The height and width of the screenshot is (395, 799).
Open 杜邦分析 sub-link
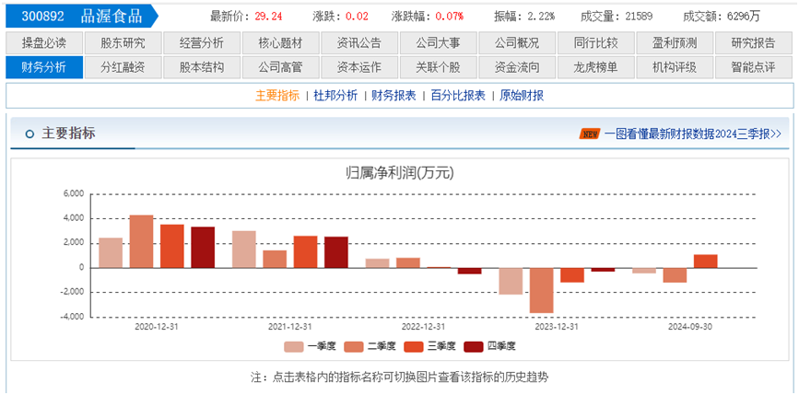335,95
